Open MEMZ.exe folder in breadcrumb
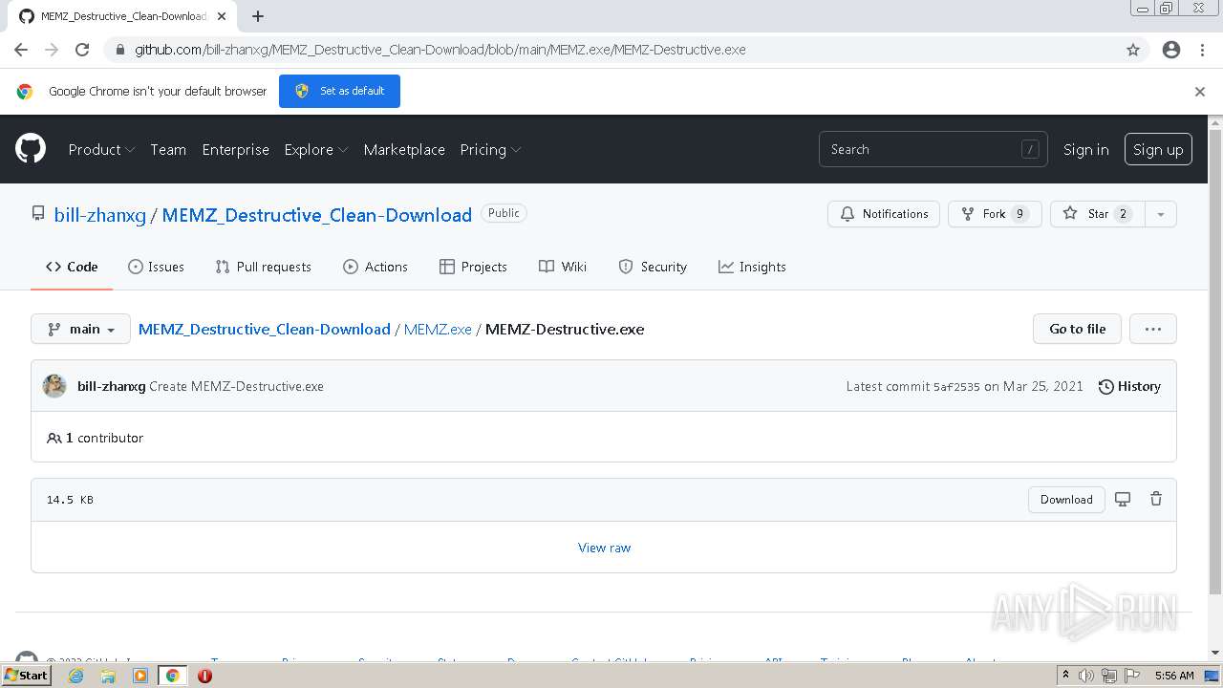The image size is (1223, 688). pyautogui.click(x=438, y=329)
